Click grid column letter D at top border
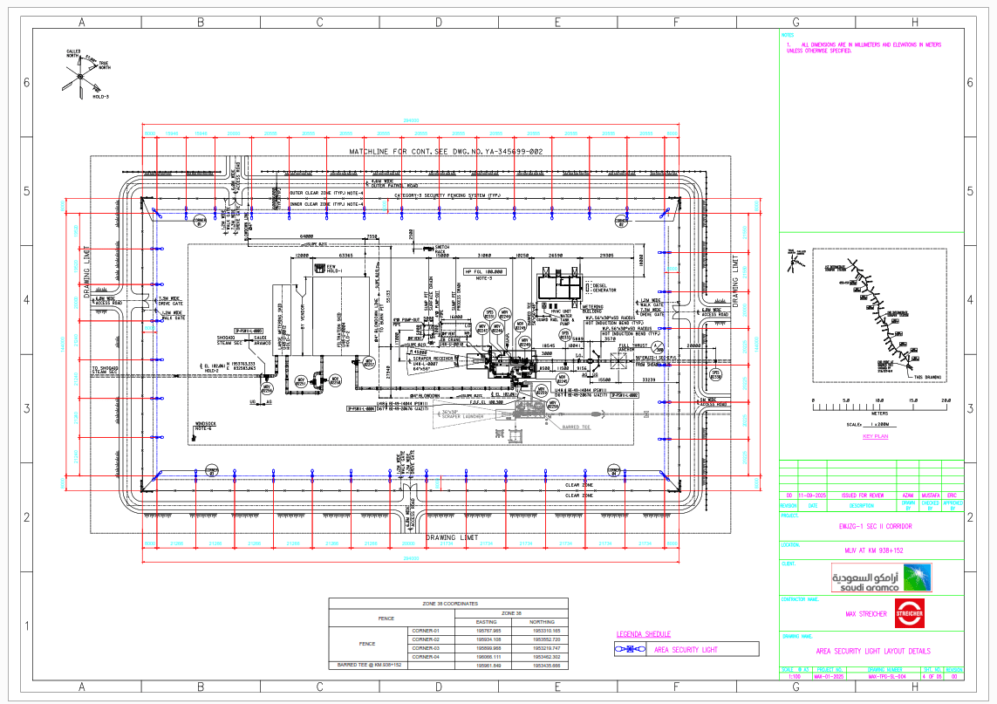The height and width of the screenshot is (704, 997). 439,23
